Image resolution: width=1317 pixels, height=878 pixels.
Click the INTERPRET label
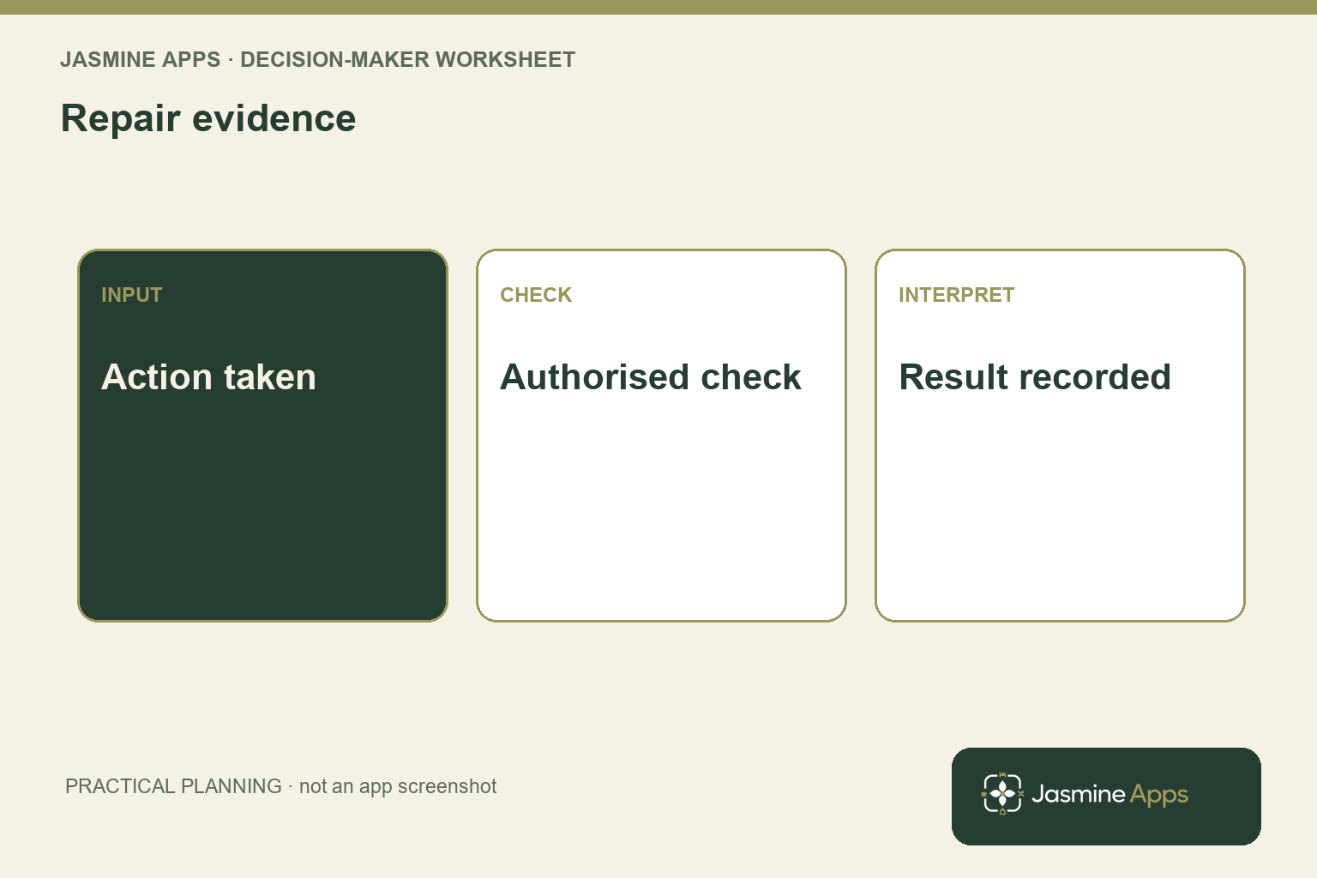tap(956, 295)
